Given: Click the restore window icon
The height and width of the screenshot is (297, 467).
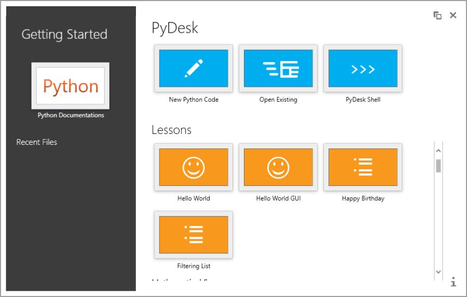Looking at the screenshot, I should coord(437,15).
